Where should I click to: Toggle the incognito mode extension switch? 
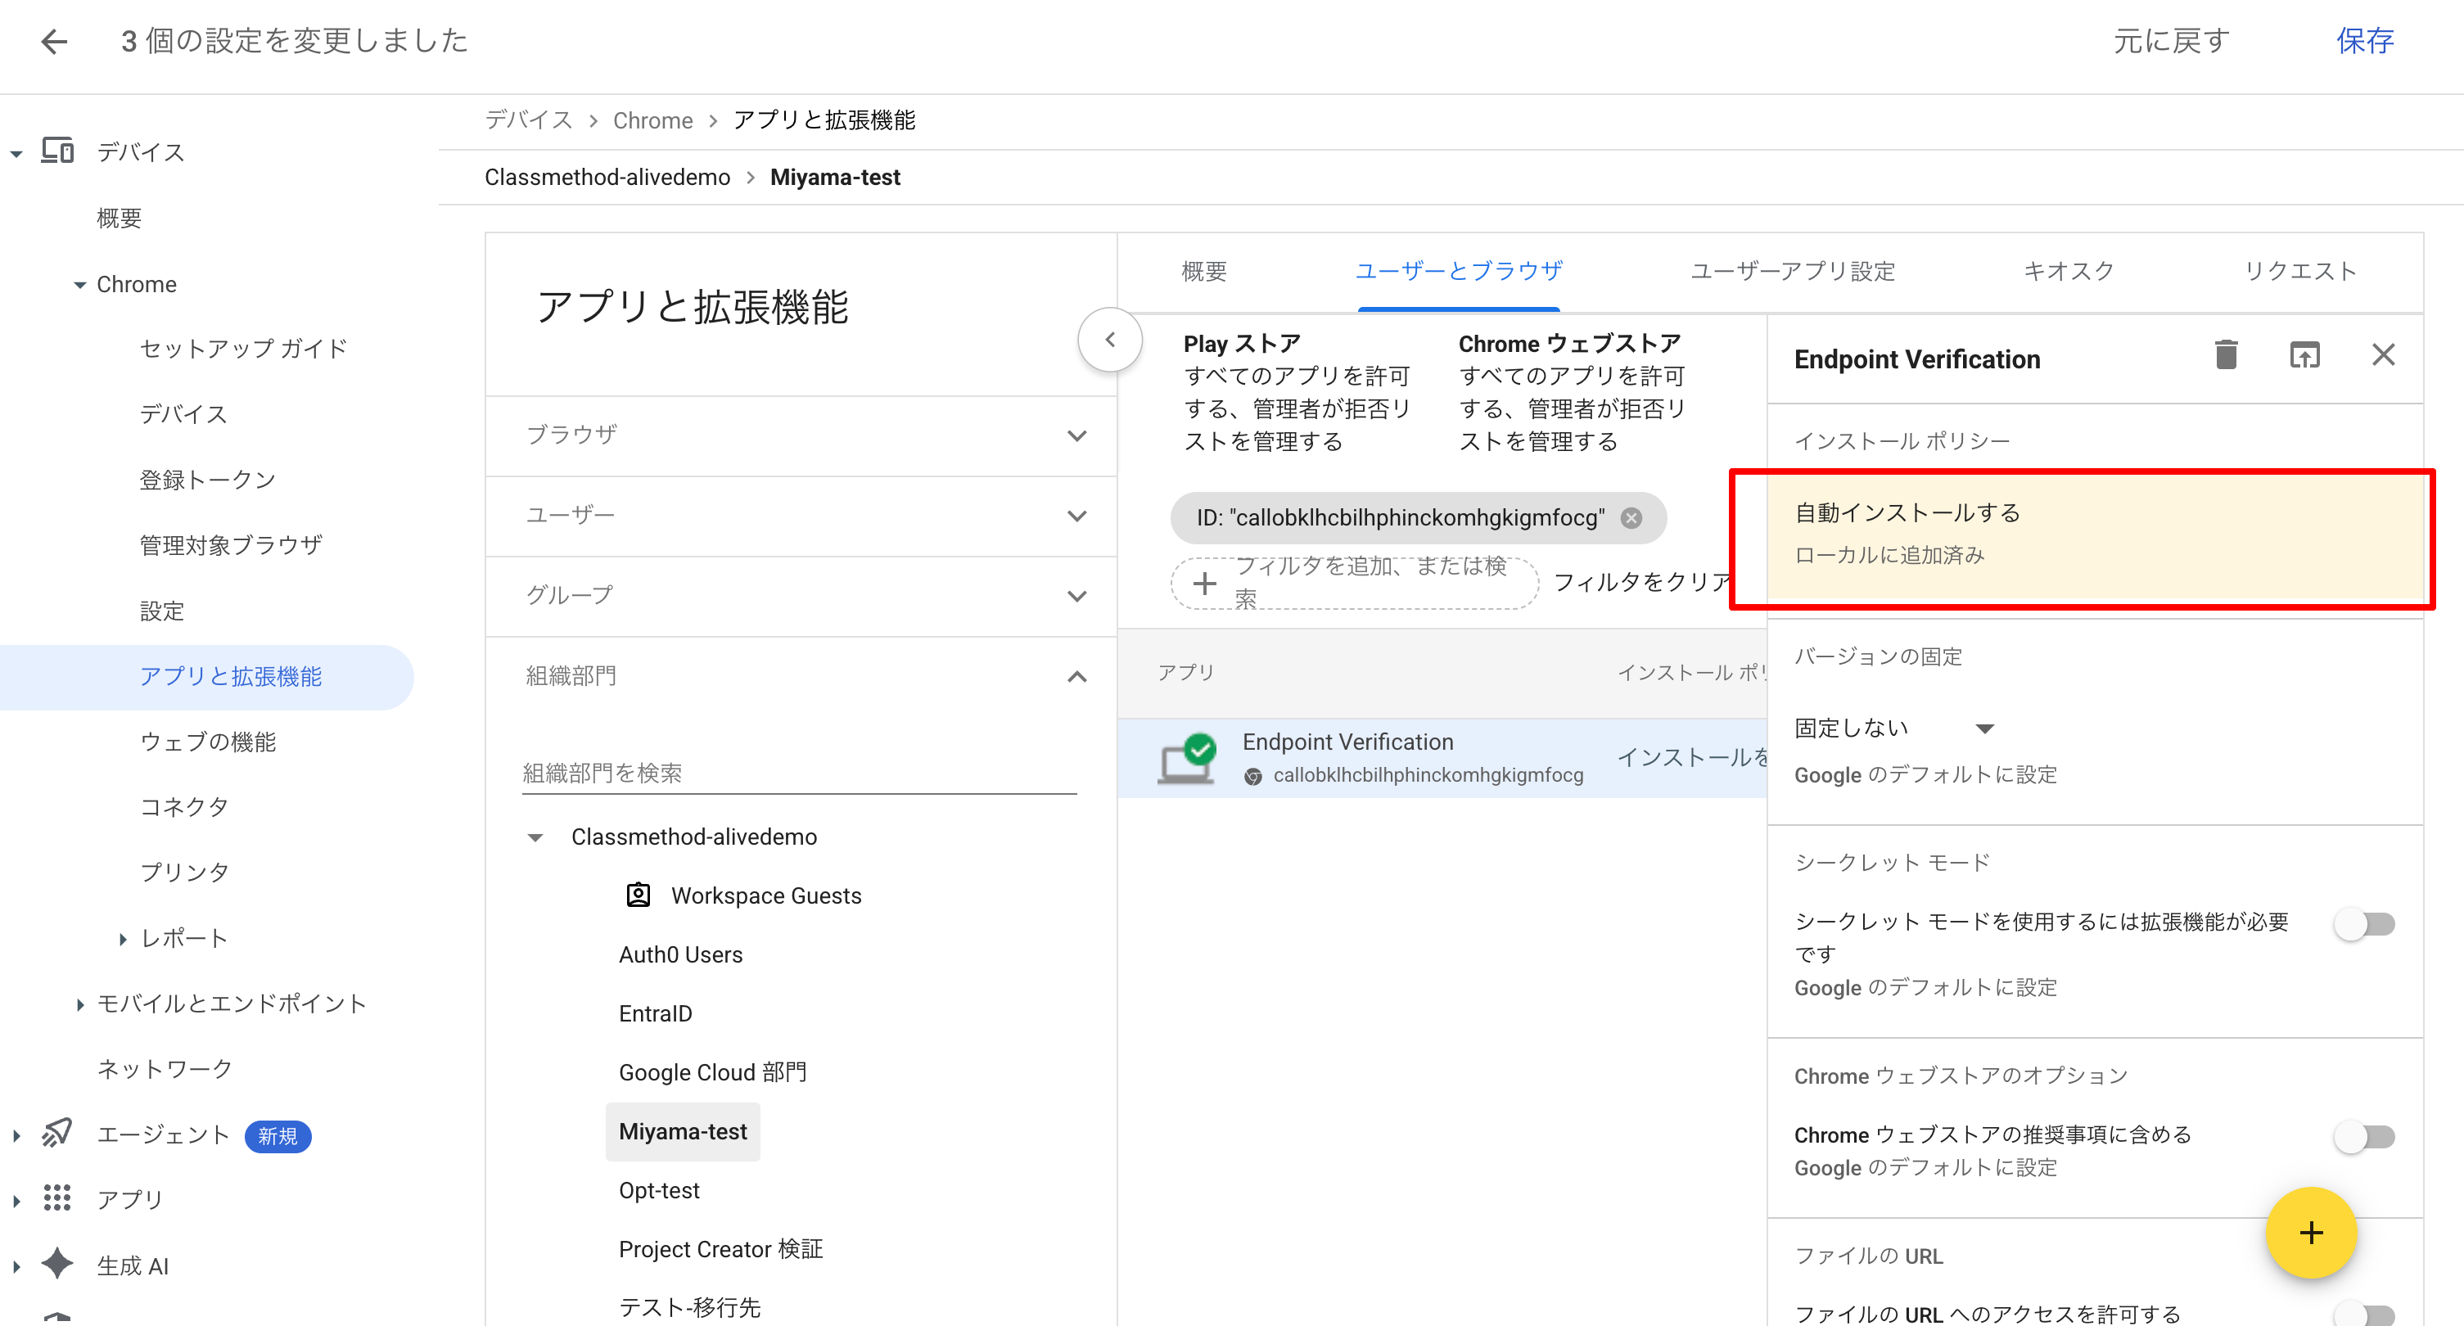(2364, 923)
